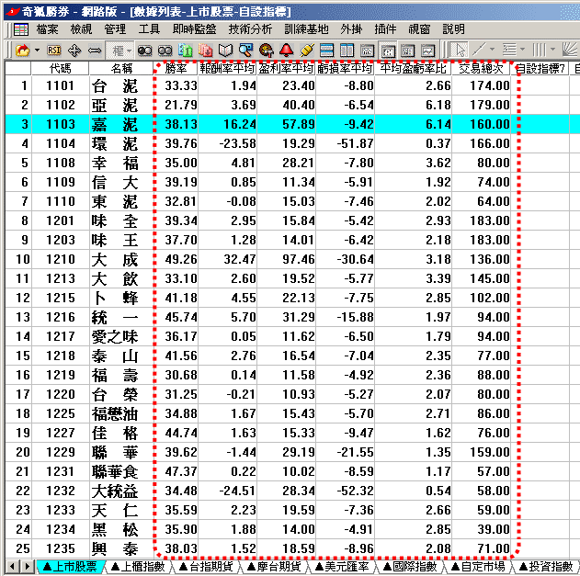Image resolution: width=580 pixels, height=576 pixels.
Task: Click the first chart window icon
Action: [x=367, y=51]
